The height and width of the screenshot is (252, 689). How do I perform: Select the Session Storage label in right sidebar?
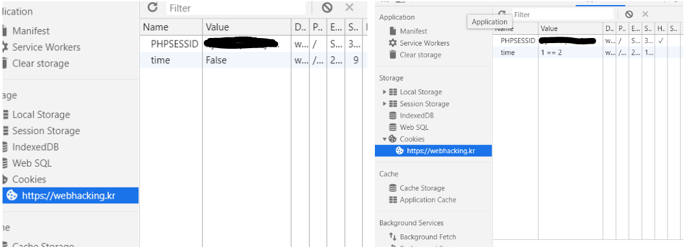pyautogui.click(x=424, y=104)
